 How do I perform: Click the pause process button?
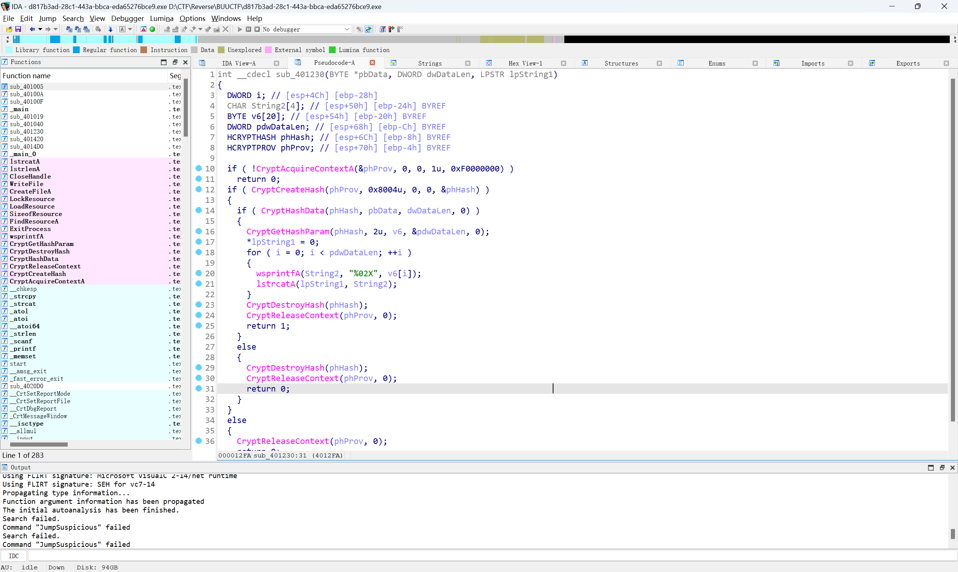(248, 29)
